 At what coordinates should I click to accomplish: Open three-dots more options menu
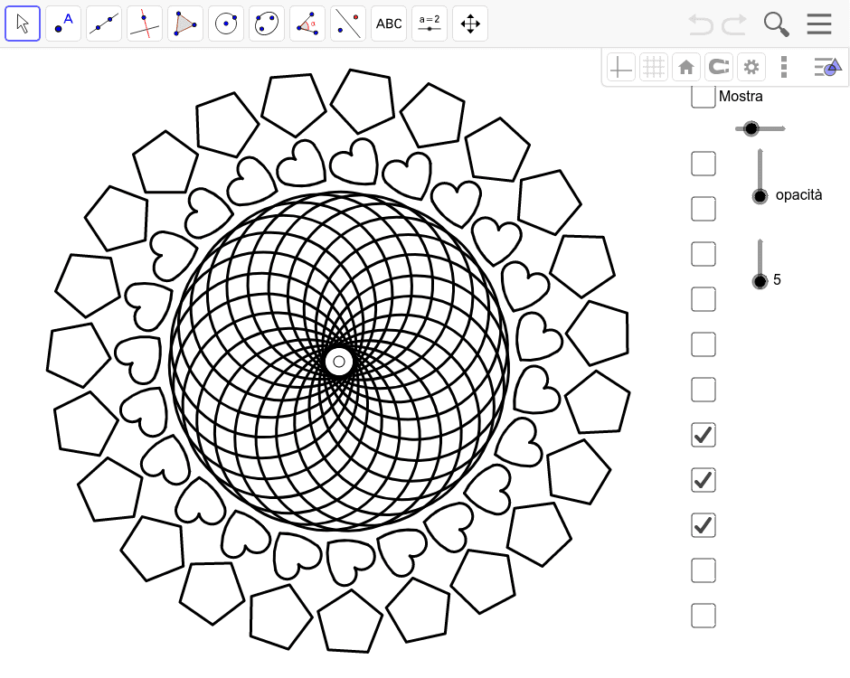click(784, 68)
